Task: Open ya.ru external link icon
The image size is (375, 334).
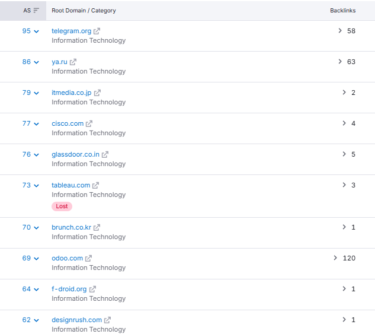Action: point(73,62)
